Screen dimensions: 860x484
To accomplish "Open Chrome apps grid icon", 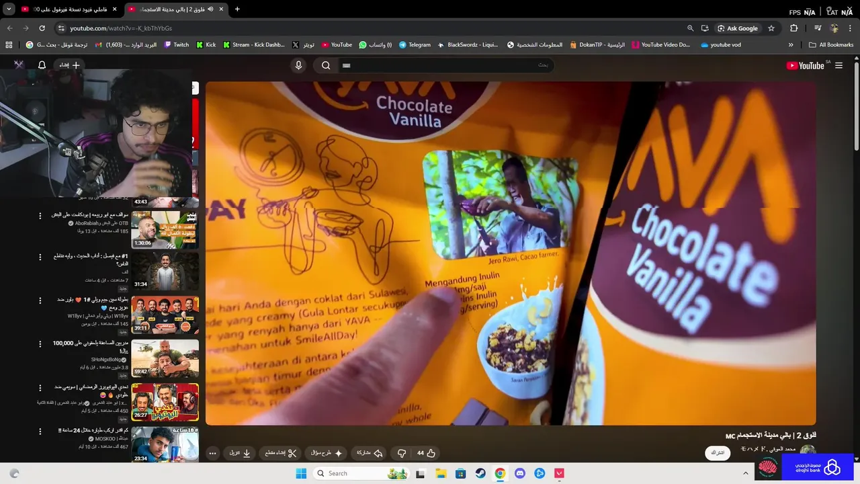I will (9, 45).
